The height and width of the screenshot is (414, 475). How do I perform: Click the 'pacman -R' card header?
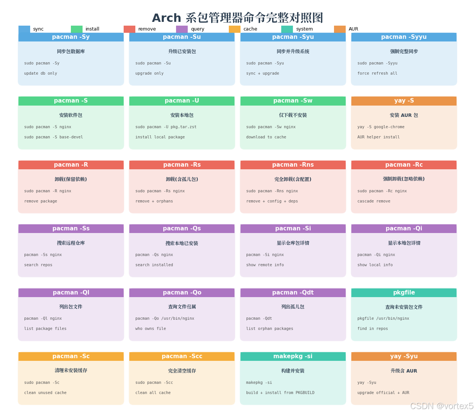point(71,165)
